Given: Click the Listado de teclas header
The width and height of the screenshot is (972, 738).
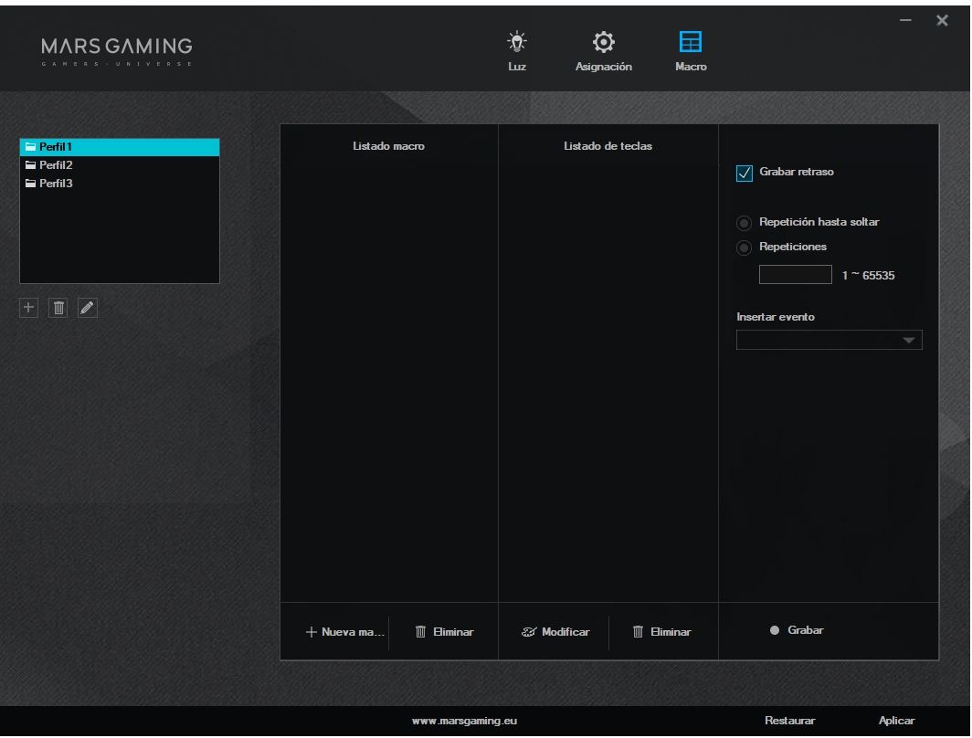Looking at the screenshot, I should click(607, 146).
